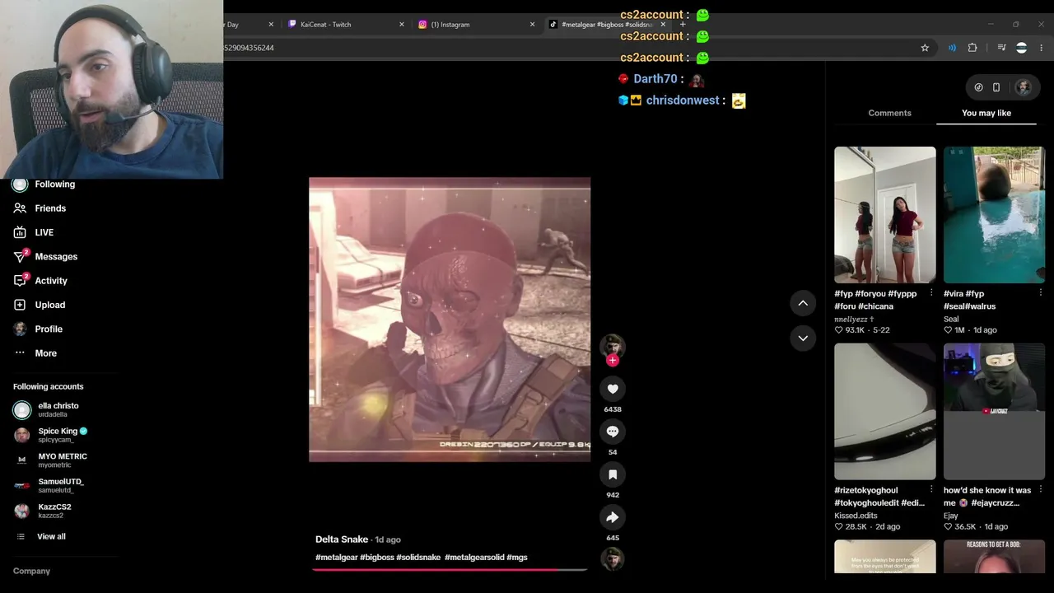Open the Seal creator name link
Viewport: 1054px width, 593px height.
(x=951, y=319)
